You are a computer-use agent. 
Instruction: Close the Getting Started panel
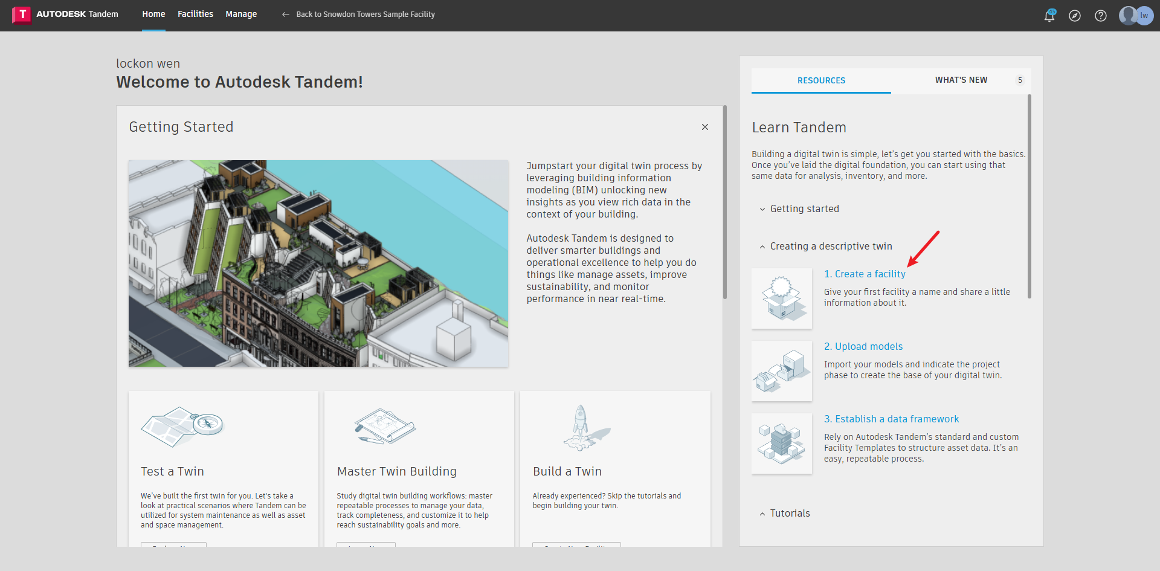tap(705, 127)
